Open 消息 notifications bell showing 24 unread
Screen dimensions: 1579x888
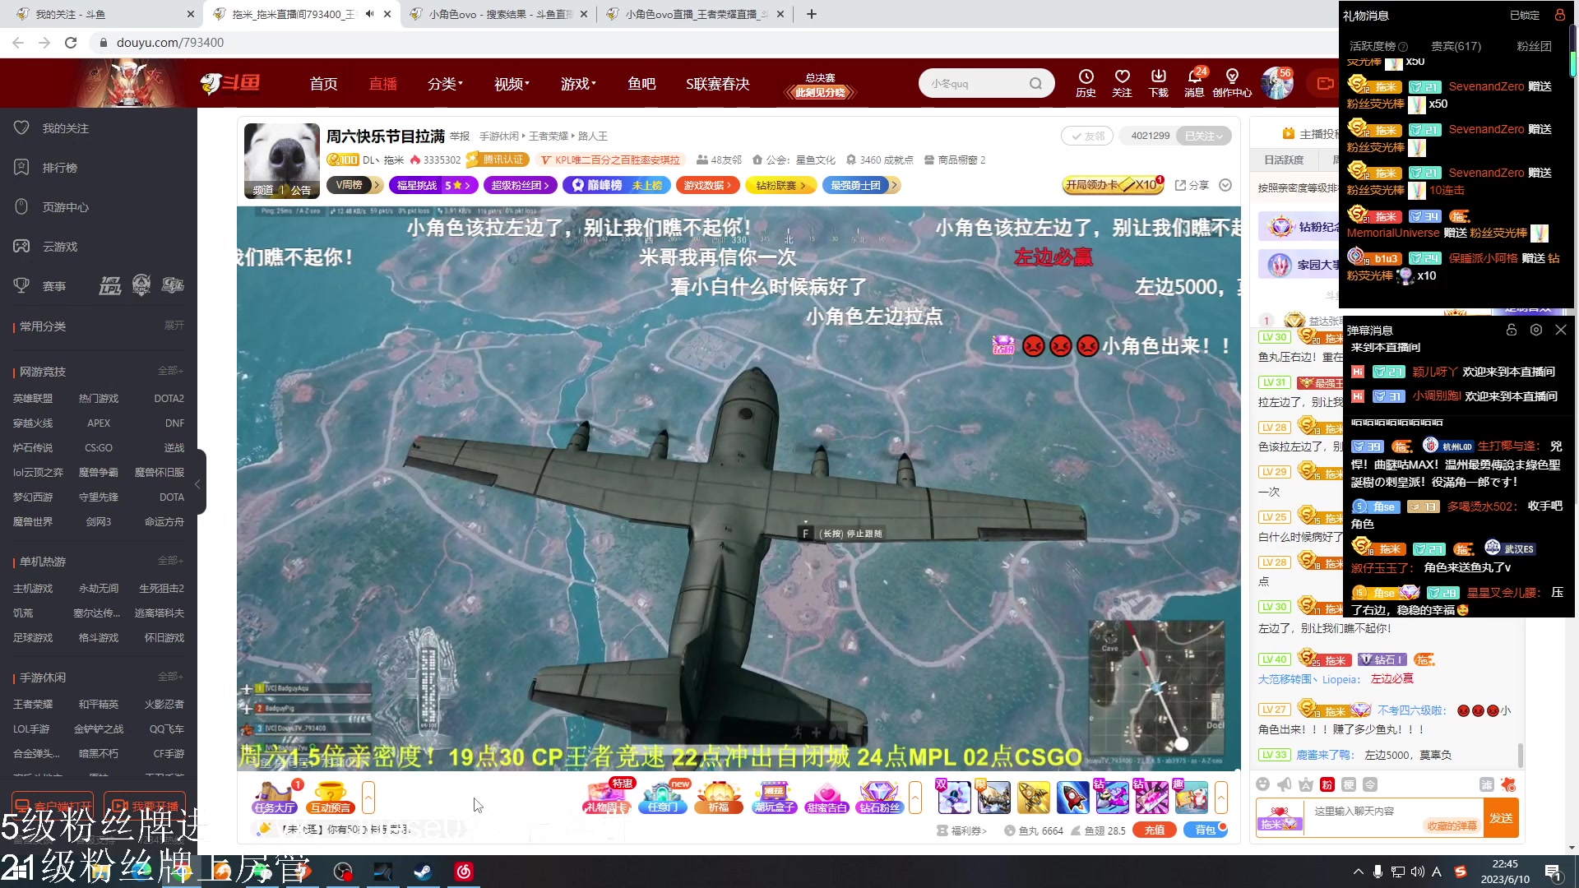1194,82
